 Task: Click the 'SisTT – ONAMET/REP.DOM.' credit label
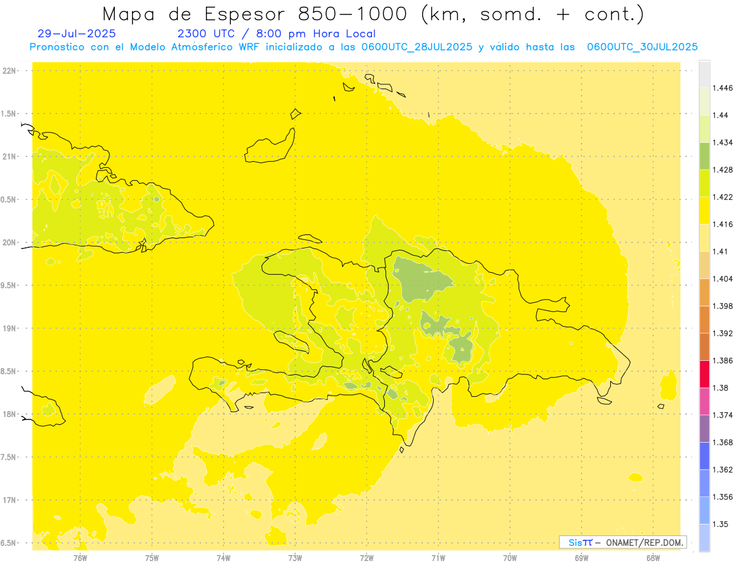[622, 542]
